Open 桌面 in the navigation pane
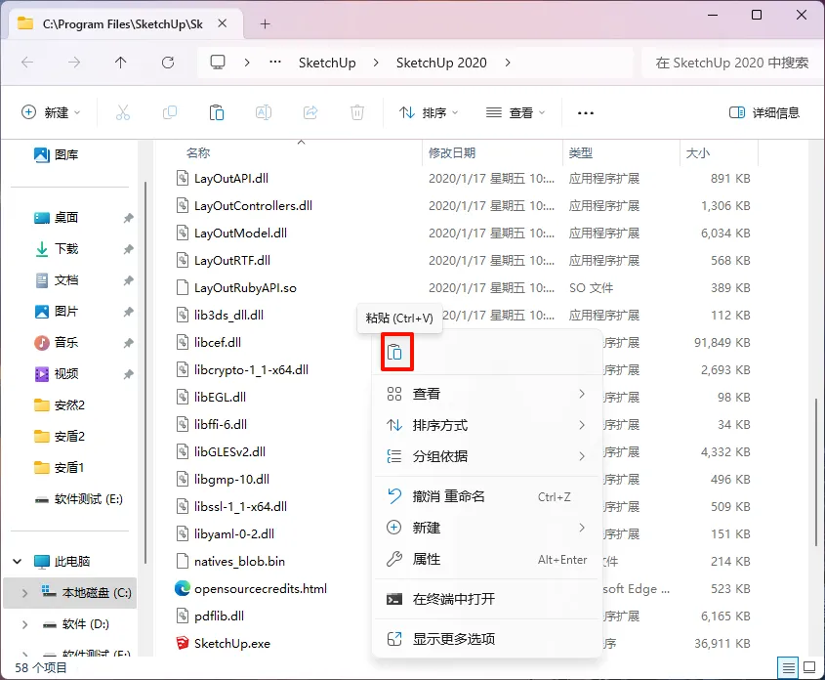This screenshot has width=825, height=680. click(x=56, y=217)
